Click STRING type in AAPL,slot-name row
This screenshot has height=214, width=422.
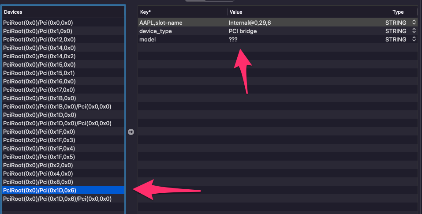(396, 23)
